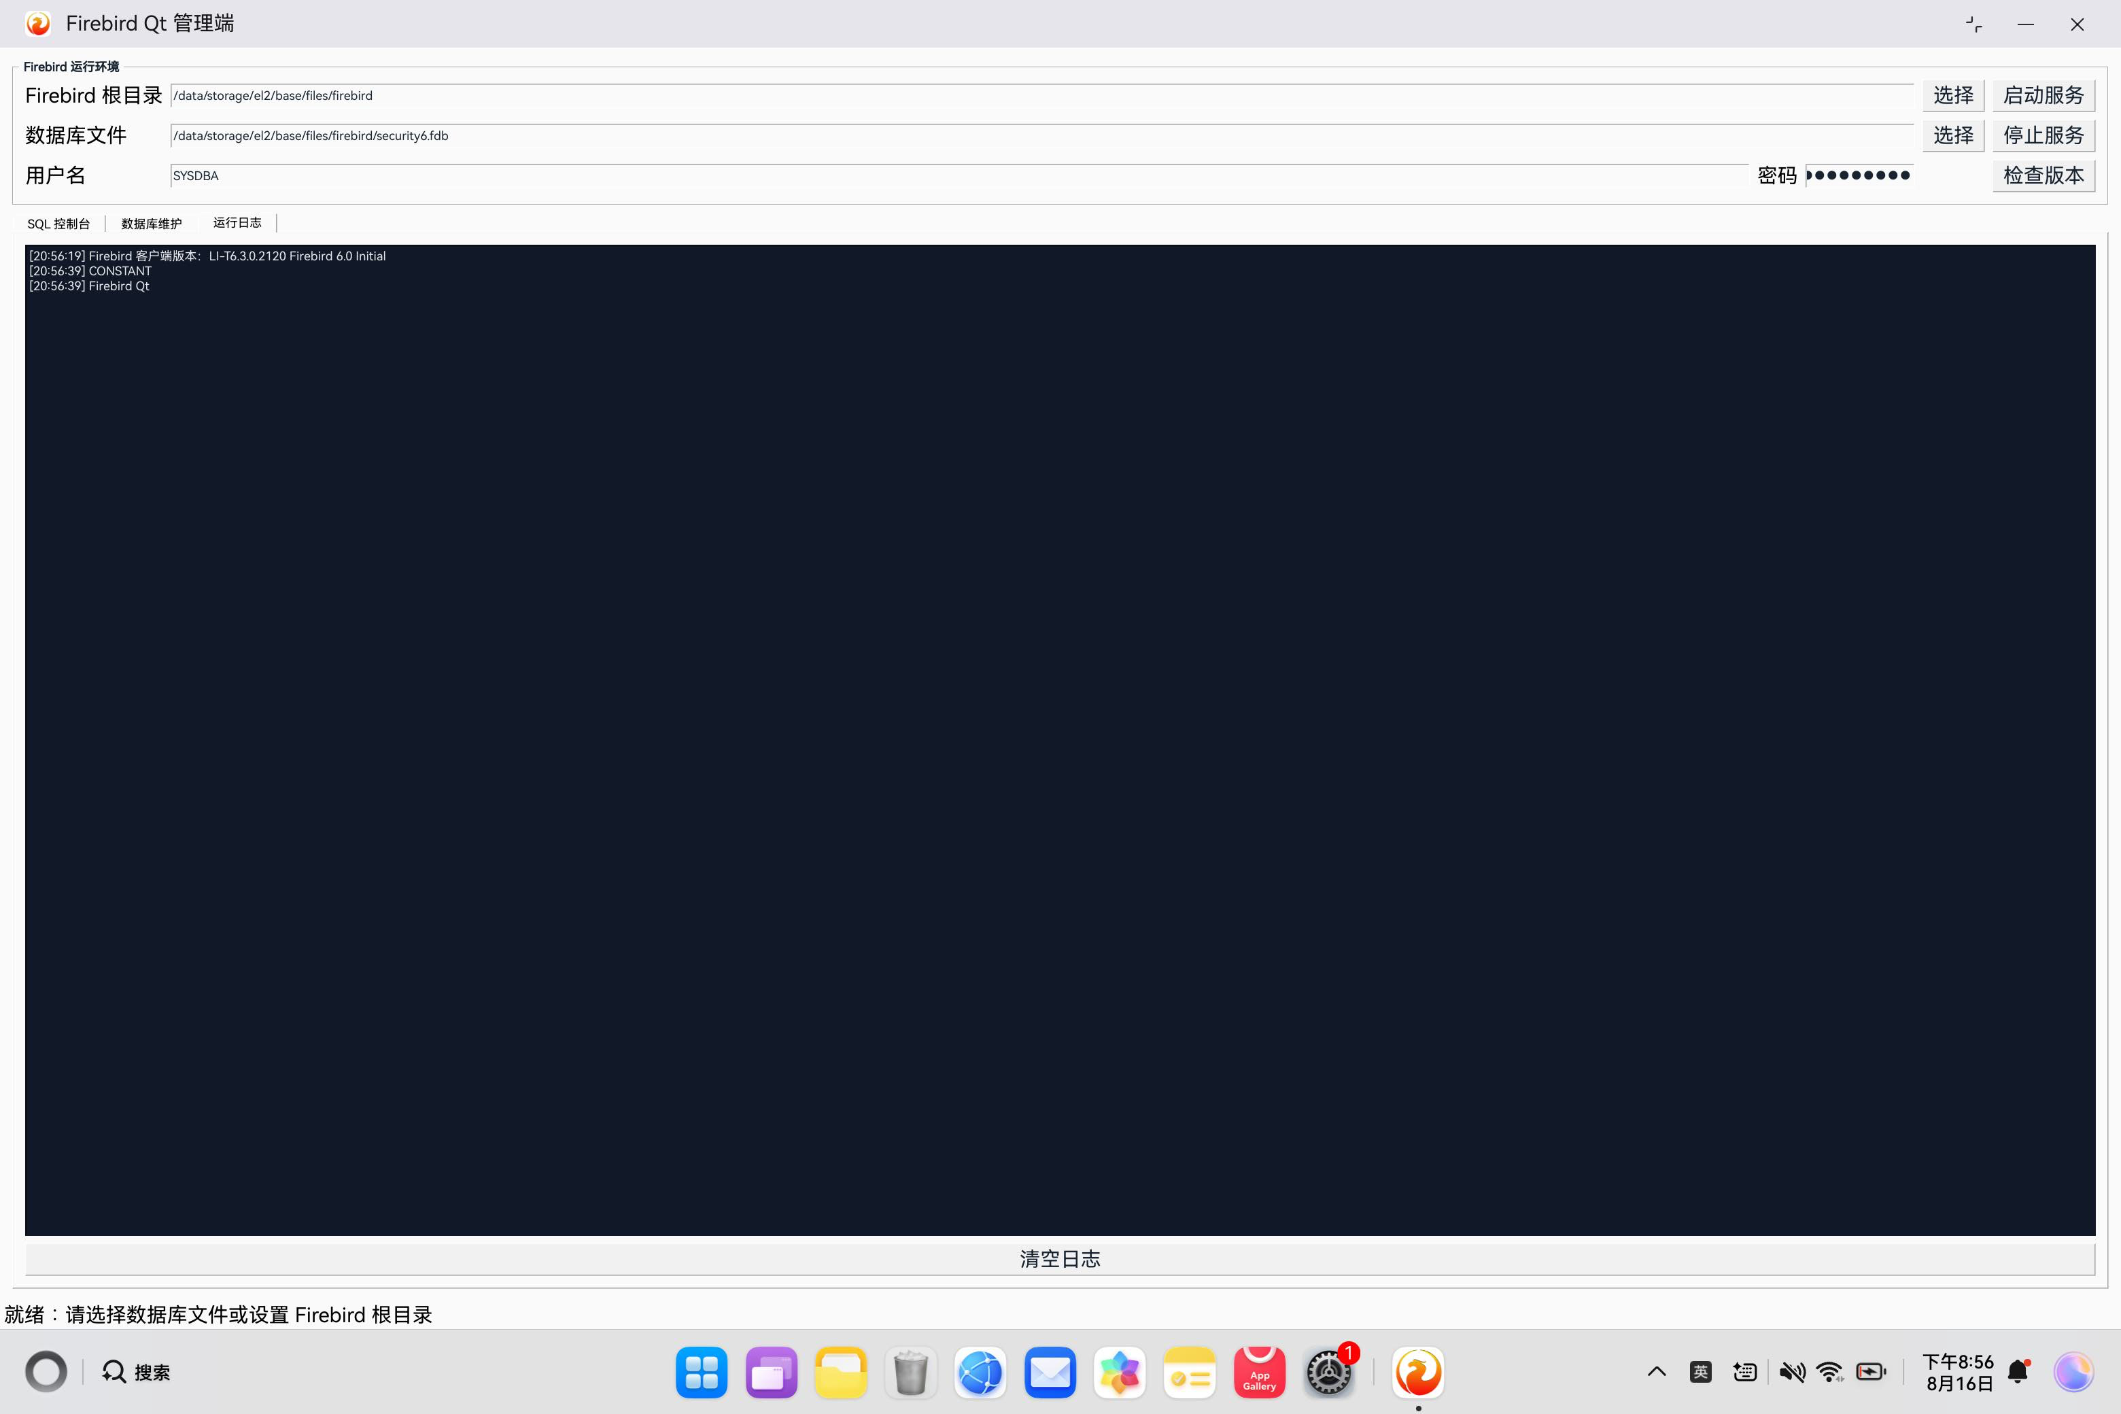Click the 清空日志 button

[1060, 1259]
